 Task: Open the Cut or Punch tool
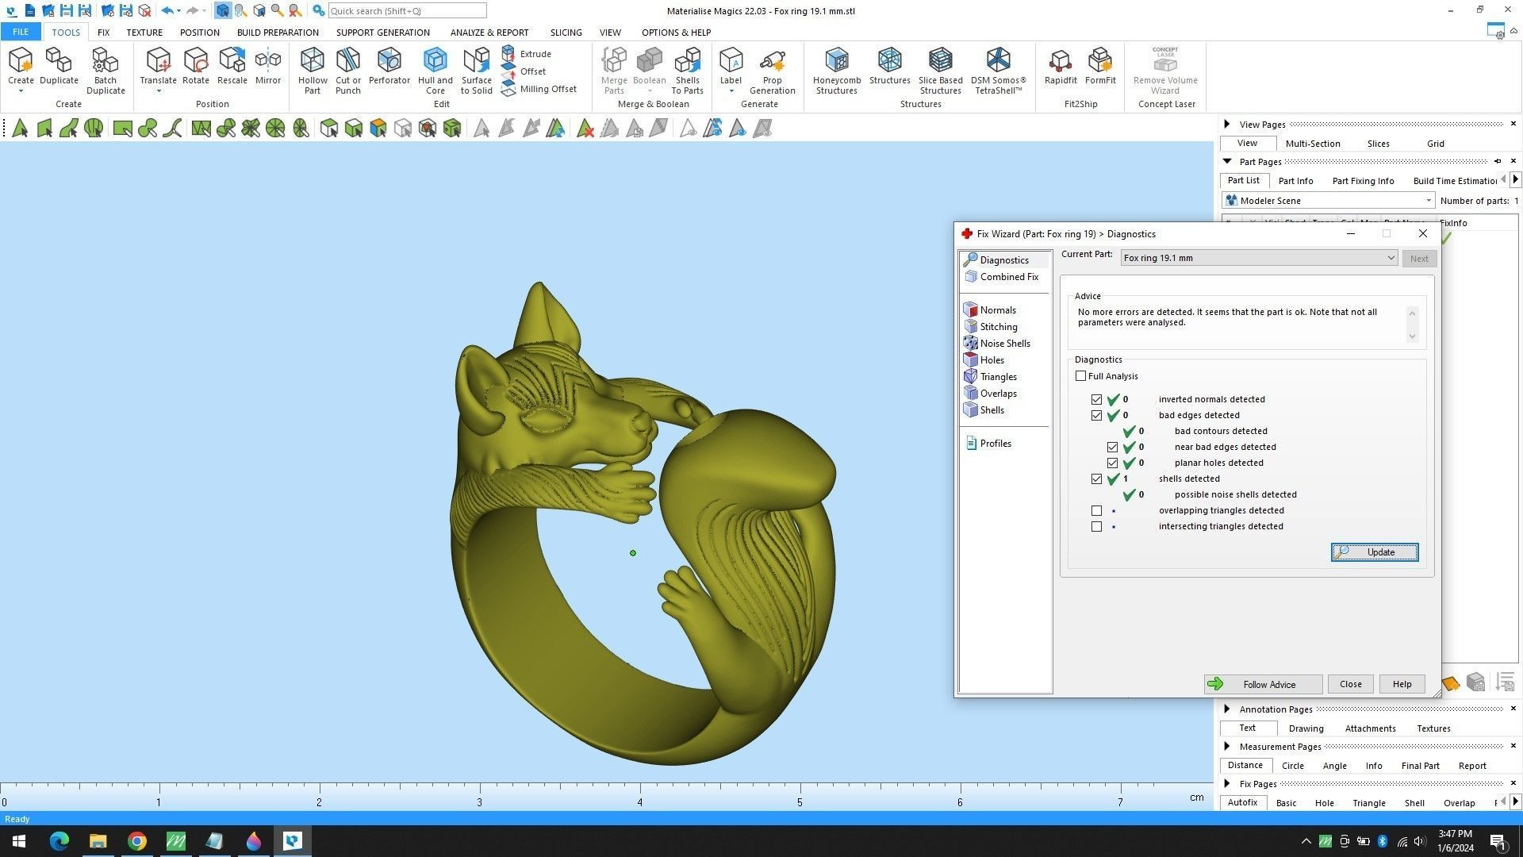coord(348,71)
